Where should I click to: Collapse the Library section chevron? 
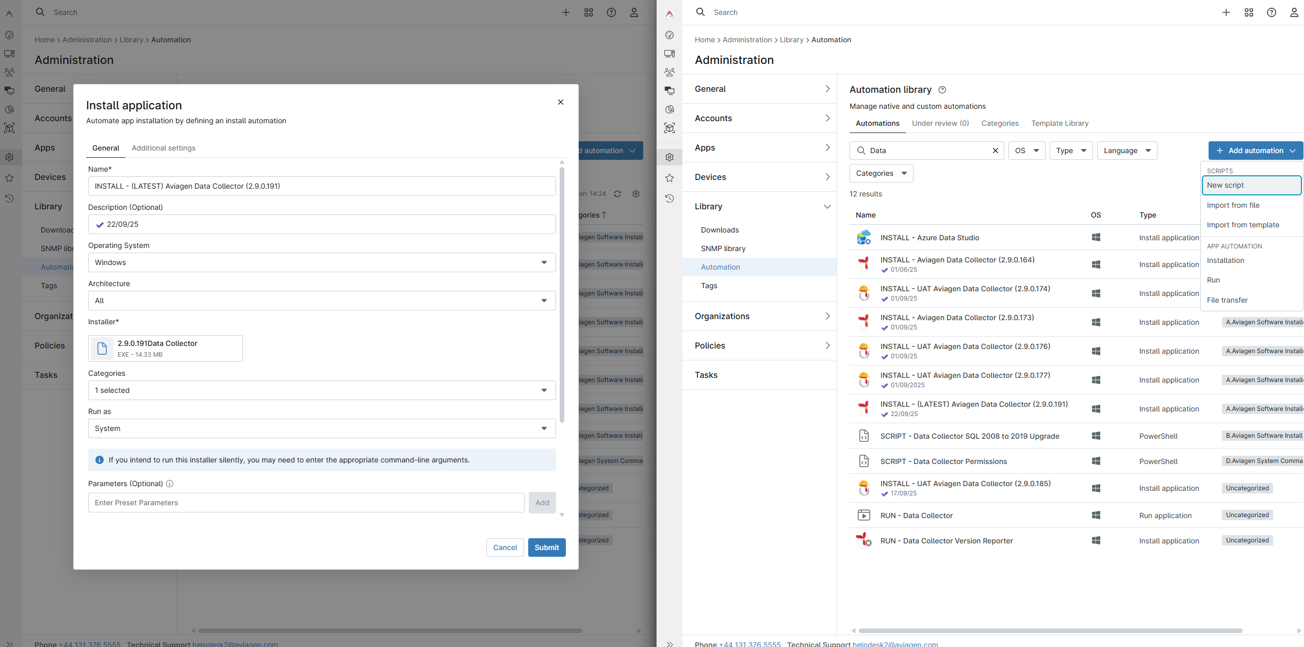827,206
